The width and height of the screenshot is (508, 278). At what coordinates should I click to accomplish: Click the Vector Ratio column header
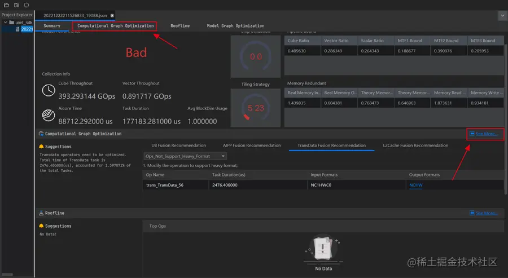coord(339,41)
